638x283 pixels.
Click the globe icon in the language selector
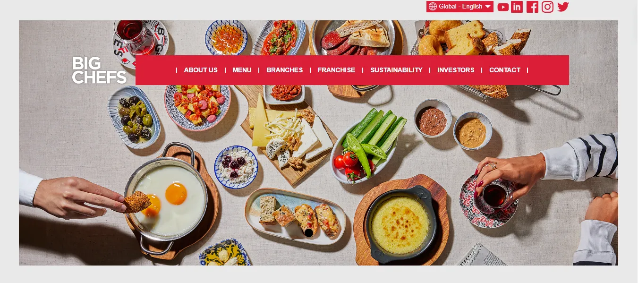coord(433,7)
